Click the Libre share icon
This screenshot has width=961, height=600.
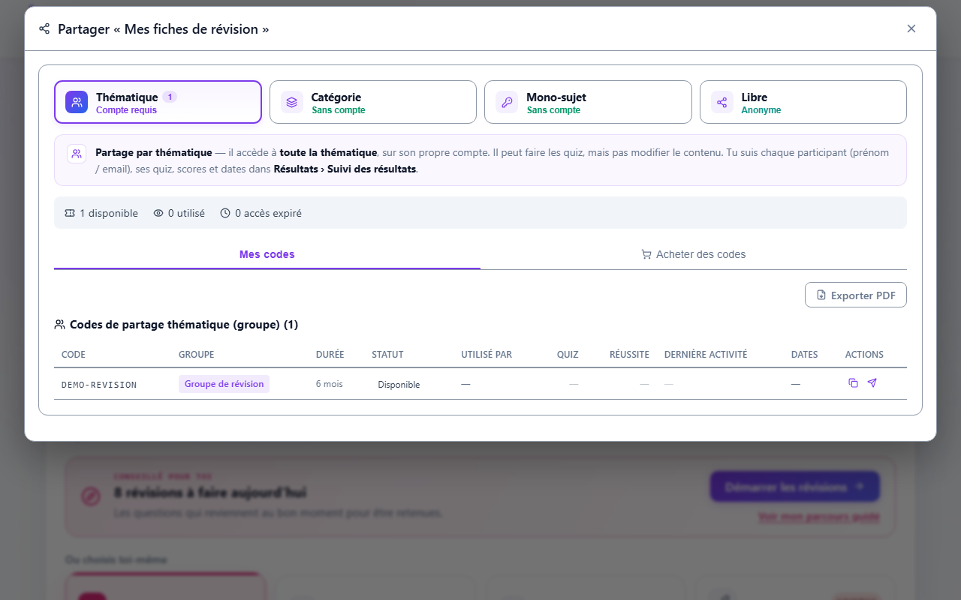coord(722,103)
